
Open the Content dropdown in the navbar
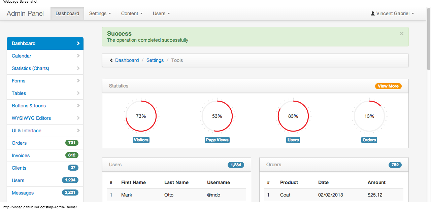(x=132, y=13)
